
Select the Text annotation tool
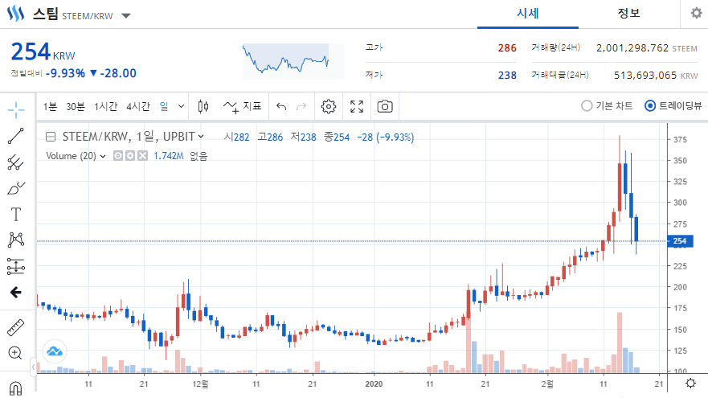click(16, 214)
